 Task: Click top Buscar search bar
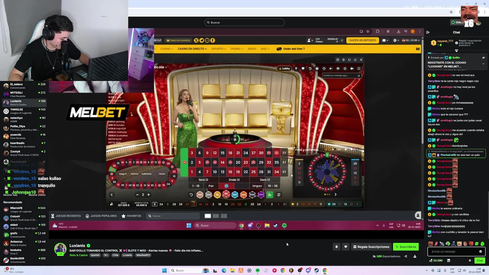pyautogui.click(x=244, y=22)
